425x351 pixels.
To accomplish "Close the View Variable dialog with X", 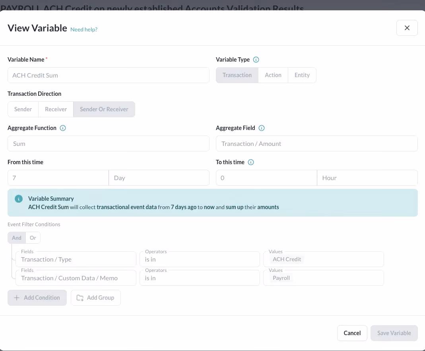I will (x=407, y=28).
